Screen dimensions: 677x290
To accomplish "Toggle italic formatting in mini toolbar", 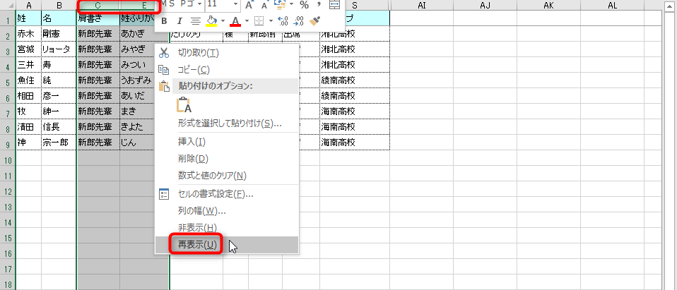I will click(x=179, y=21).
